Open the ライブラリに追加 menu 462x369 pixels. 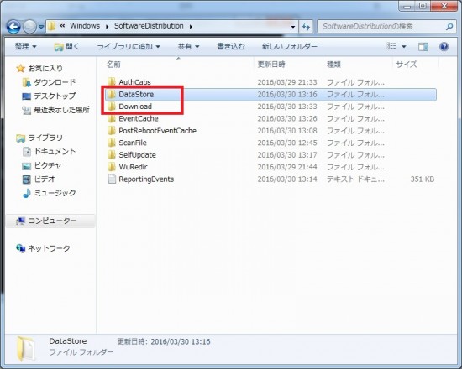129,46
